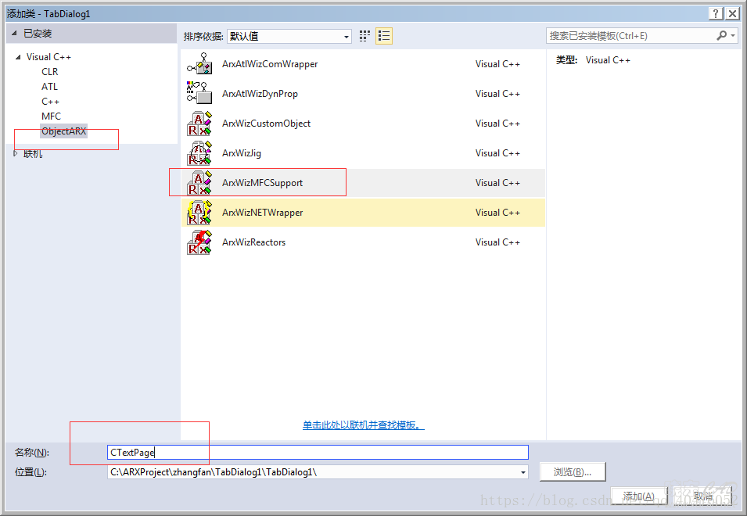Switch to small icons view
This screenshot has width=747, height=516.
365,36
